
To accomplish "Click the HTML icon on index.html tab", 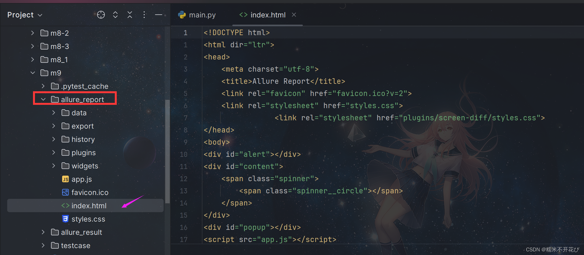I will pos(243,15).
